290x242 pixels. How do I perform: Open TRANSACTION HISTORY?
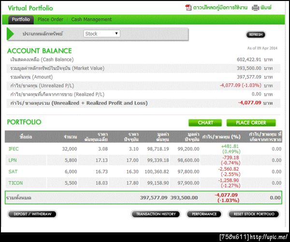(156, 214)
